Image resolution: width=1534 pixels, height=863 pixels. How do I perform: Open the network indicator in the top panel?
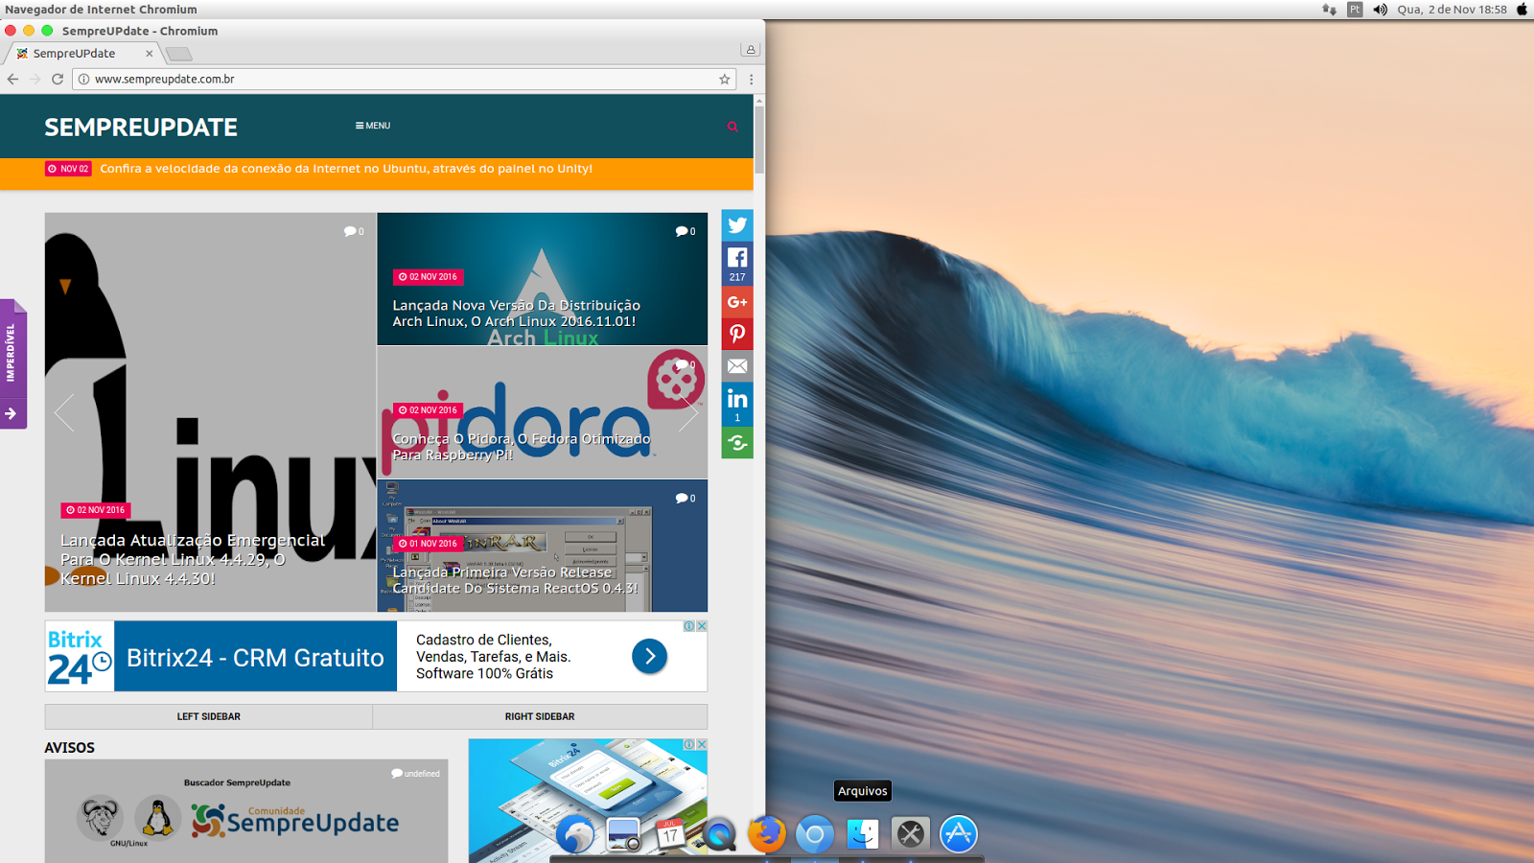click(x=1330, y=10)
